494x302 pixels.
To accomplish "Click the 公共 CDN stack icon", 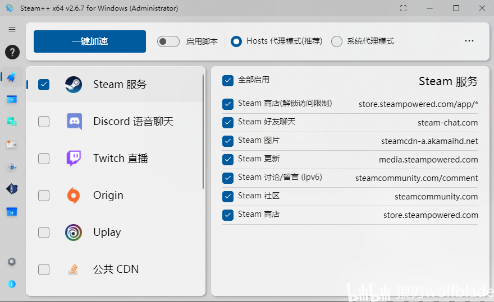I will point(73,270).
